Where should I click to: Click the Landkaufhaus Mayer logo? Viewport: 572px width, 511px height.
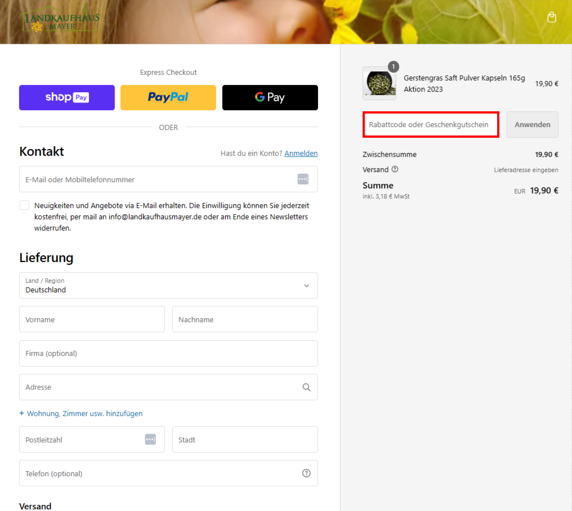coord(61,19)
